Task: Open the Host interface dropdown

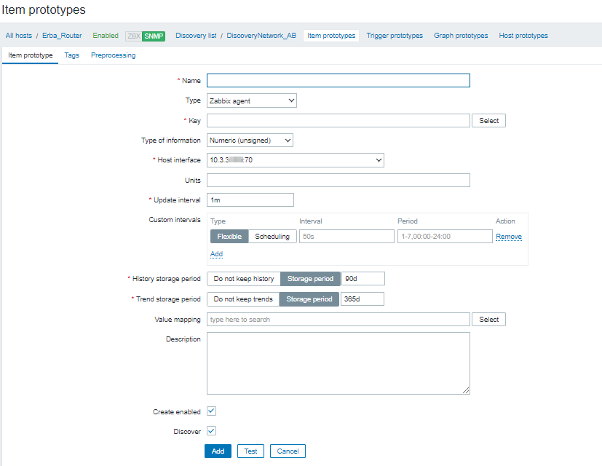Action: [x=296, y=160]
